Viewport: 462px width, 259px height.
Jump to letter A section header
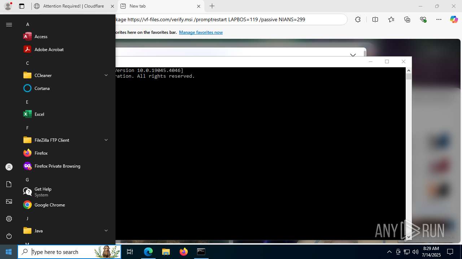tap(27, 24)
